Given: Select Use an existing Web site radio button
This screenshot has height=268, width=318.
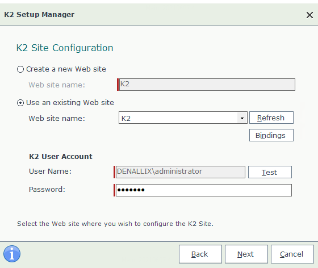Looking at the screenshot, I should click(x=20, y=103).
